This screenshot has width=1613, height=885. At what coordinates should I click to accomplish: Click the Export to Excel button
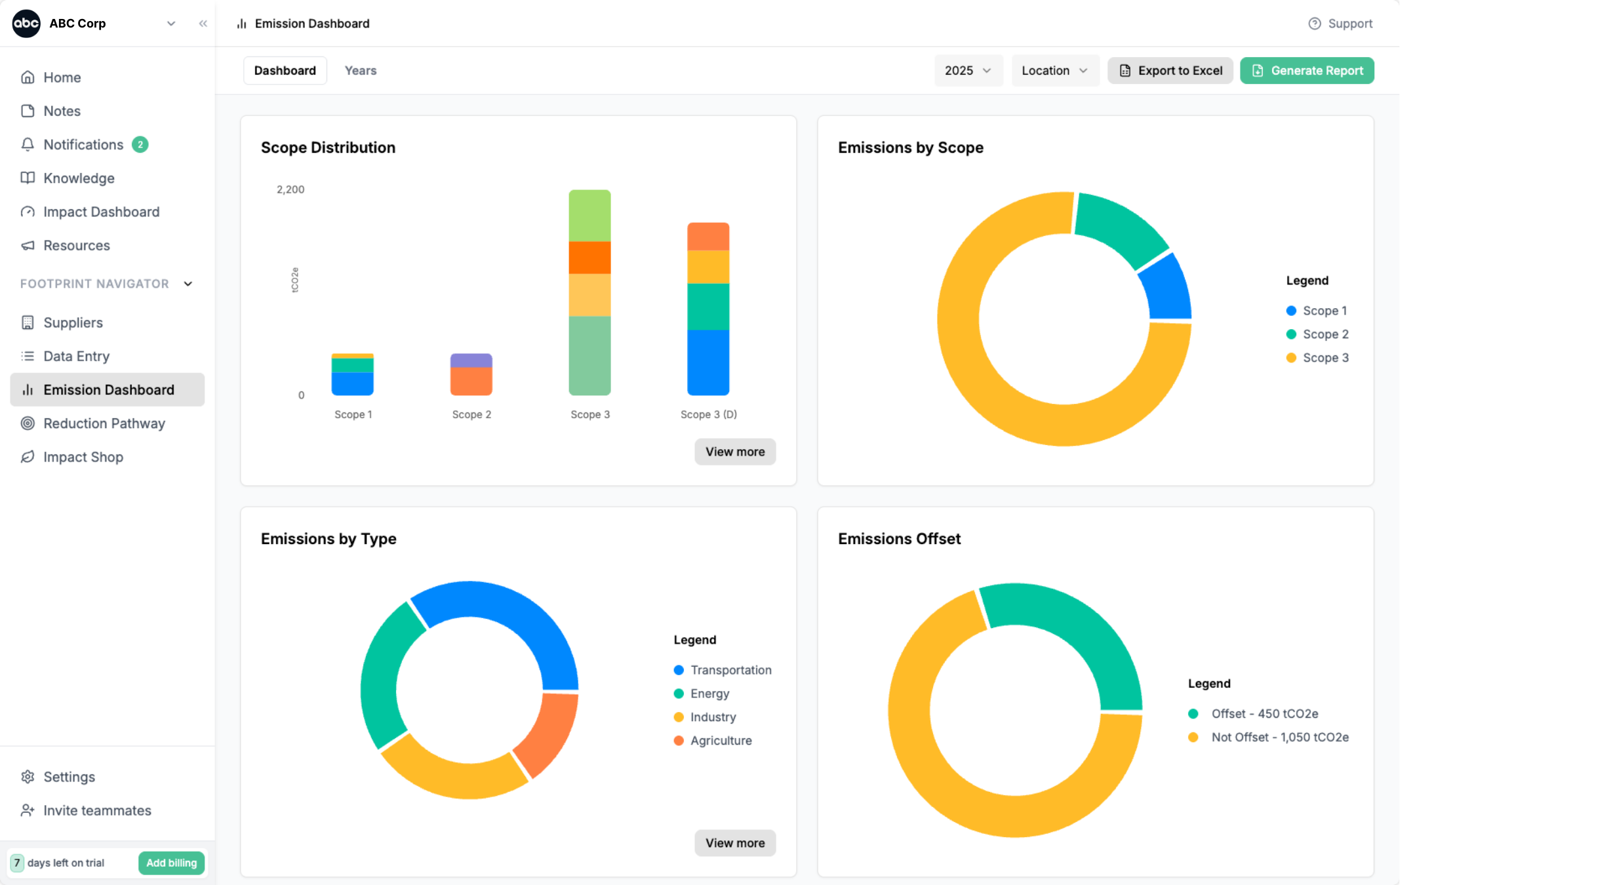(1170, 71)
